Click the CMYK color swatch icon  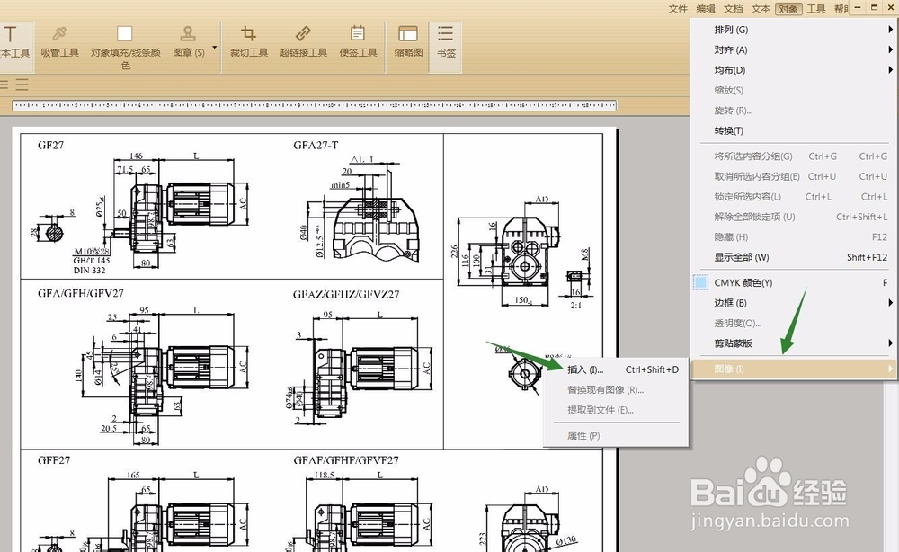(700, 282)
